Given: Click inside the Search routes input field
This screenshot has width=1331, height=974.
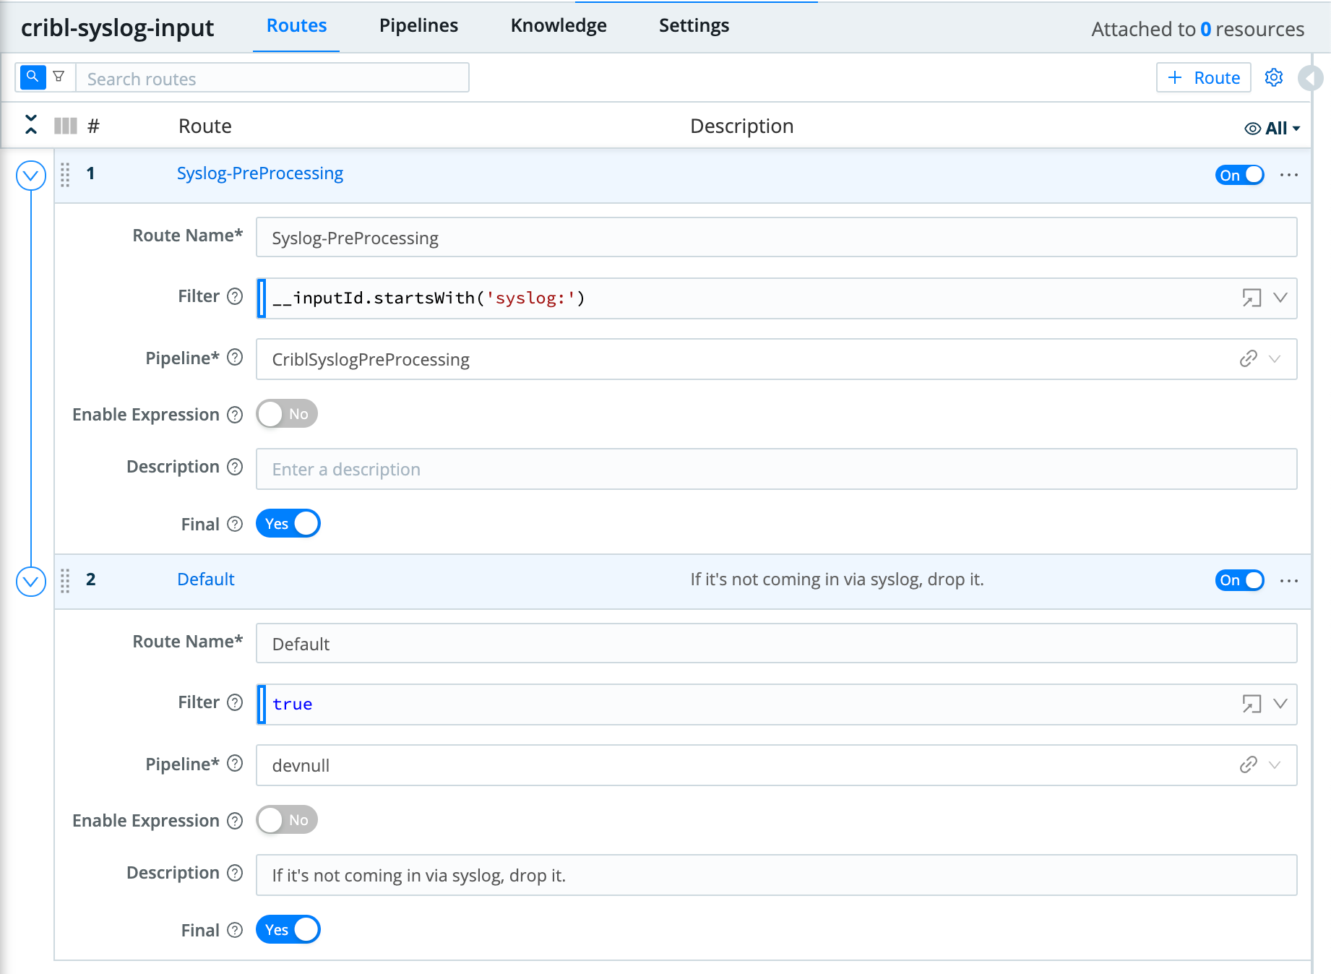Looking at the screenshot, I should tap(275, 78).
